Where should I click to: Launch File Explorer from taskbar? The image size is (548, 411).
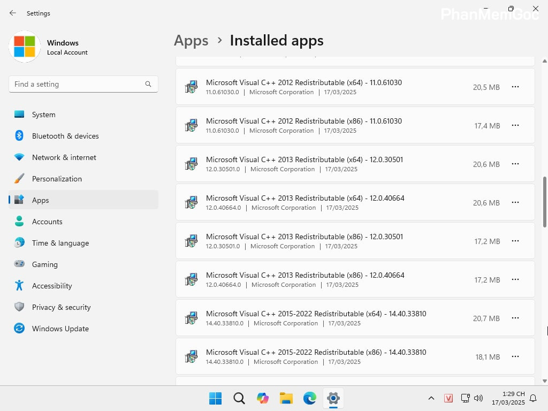(286, 398)
